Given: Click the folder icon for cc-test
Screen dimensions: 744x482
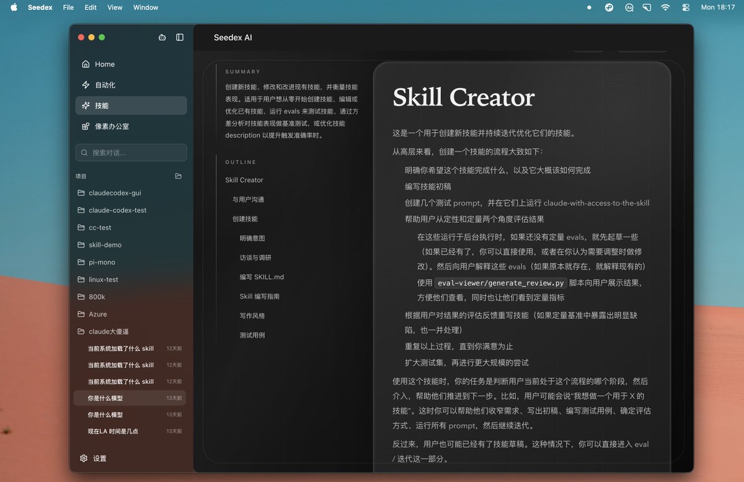Looking at the screenshot, I should (81, 228).
